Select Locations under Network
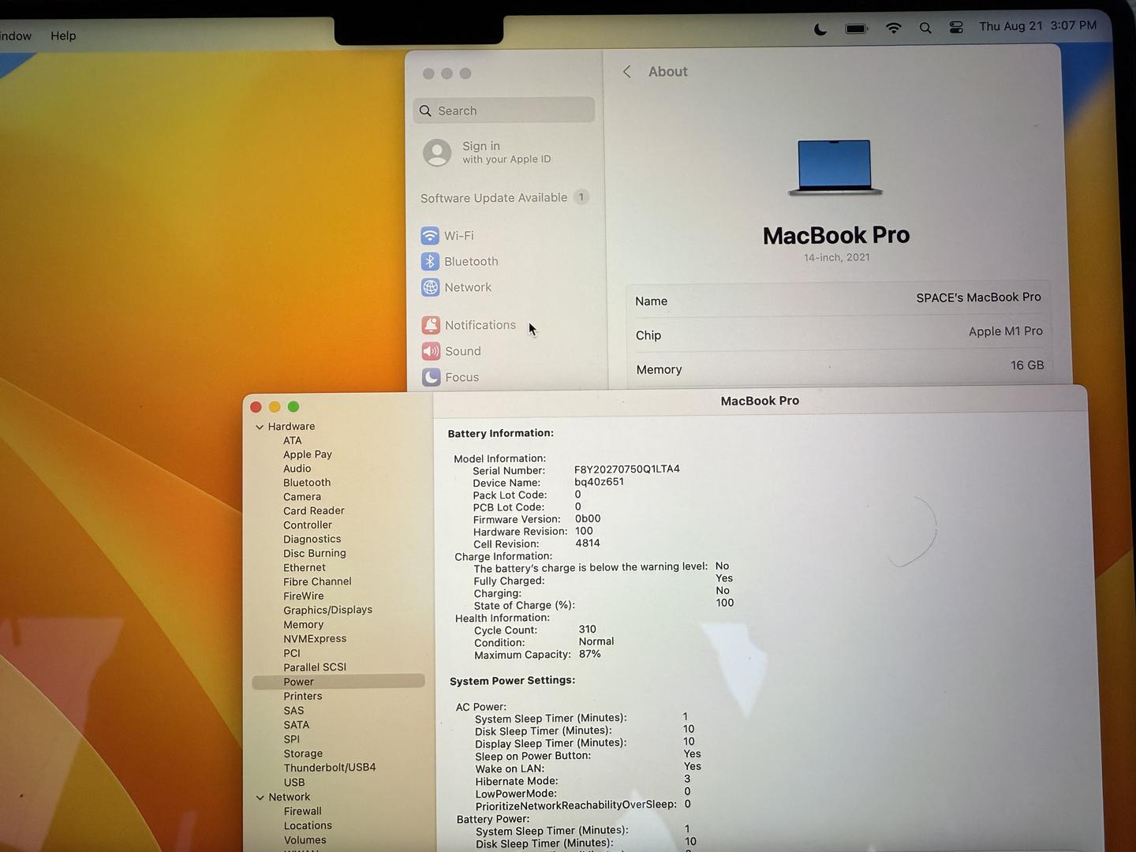The image size is (1136, 852). point(308,825)
